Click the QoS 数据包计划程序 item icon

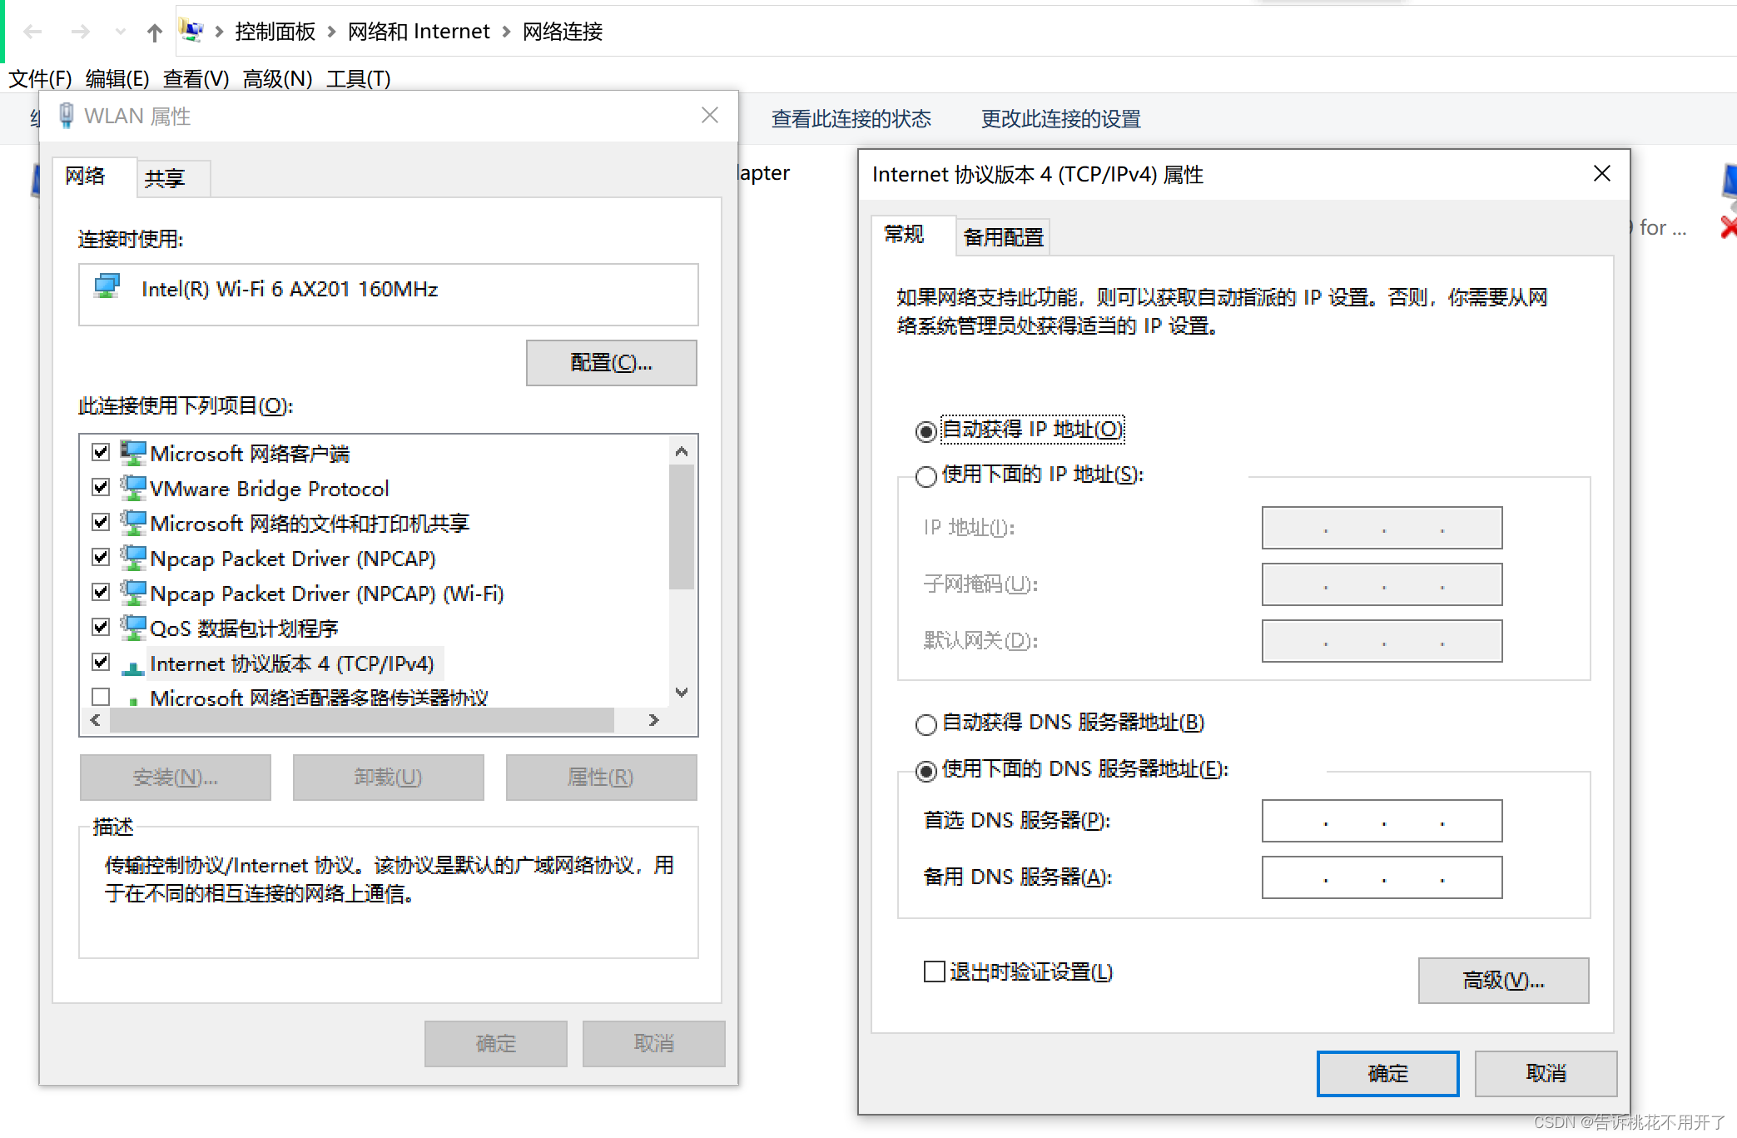click(133, 628)
